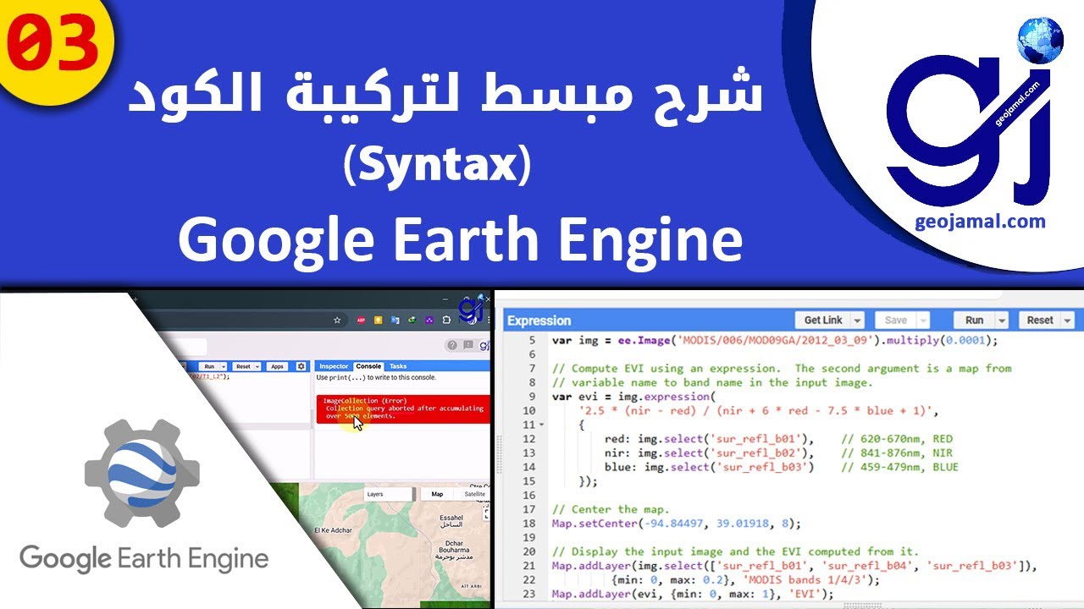This screenshot has width=1084, height=609.
Task: Click the Expression script title
Action: (x=539, y=321)
